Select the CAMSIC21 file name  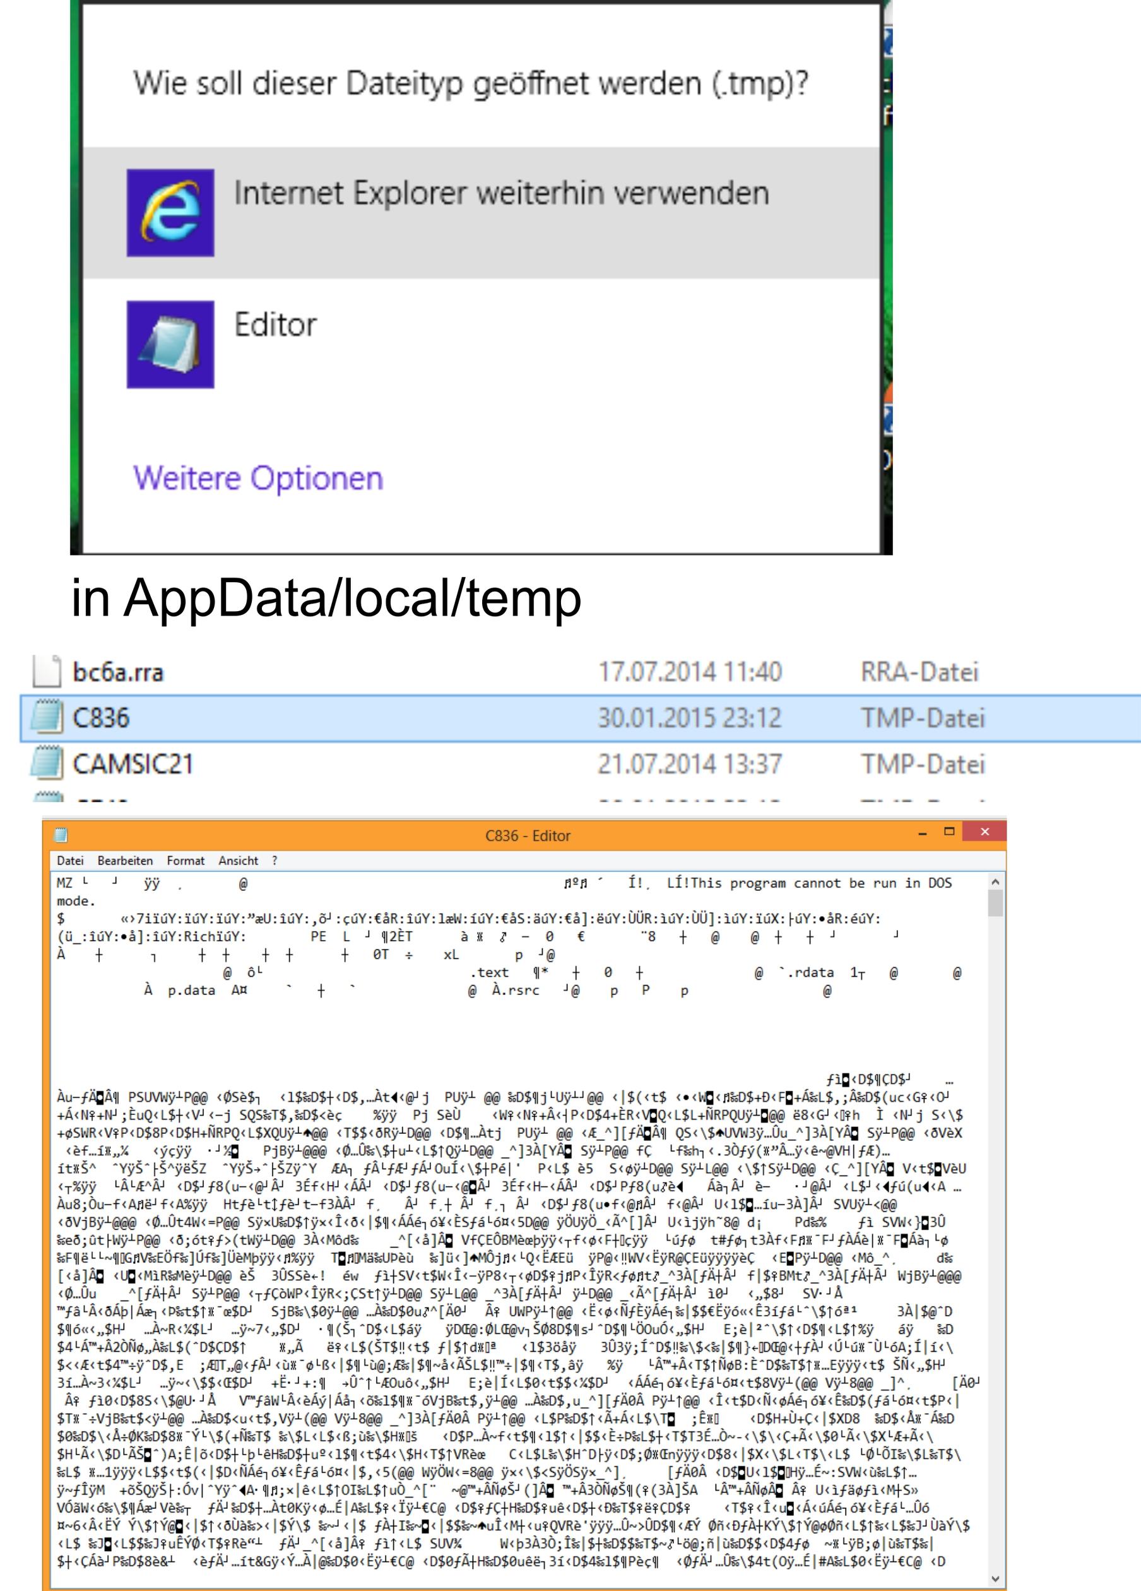[133, 764]
